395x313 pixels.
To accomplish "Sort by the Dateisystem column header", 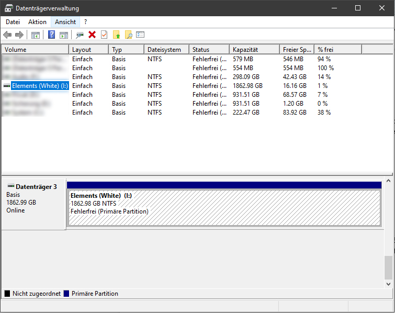I will (x=167, y=50).
